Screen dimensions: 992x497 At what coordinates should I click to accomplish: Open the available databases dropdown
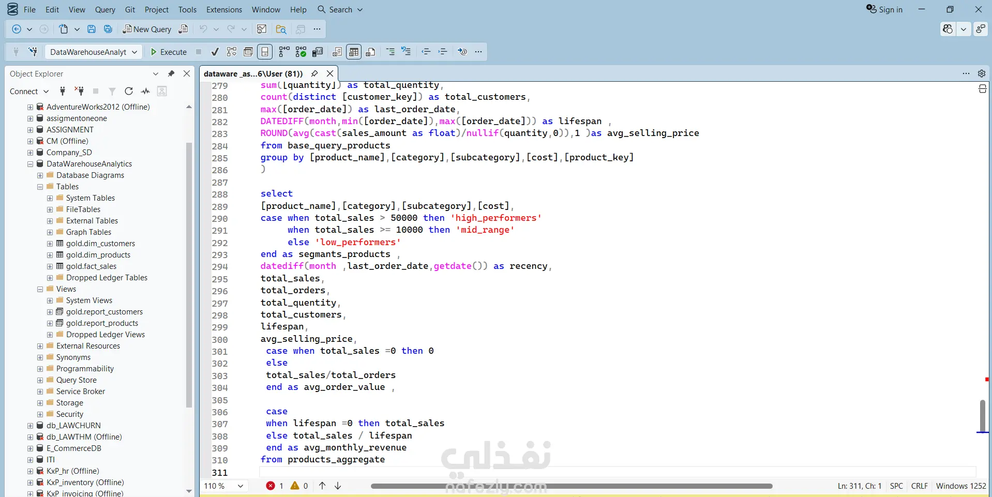point(94,52)
